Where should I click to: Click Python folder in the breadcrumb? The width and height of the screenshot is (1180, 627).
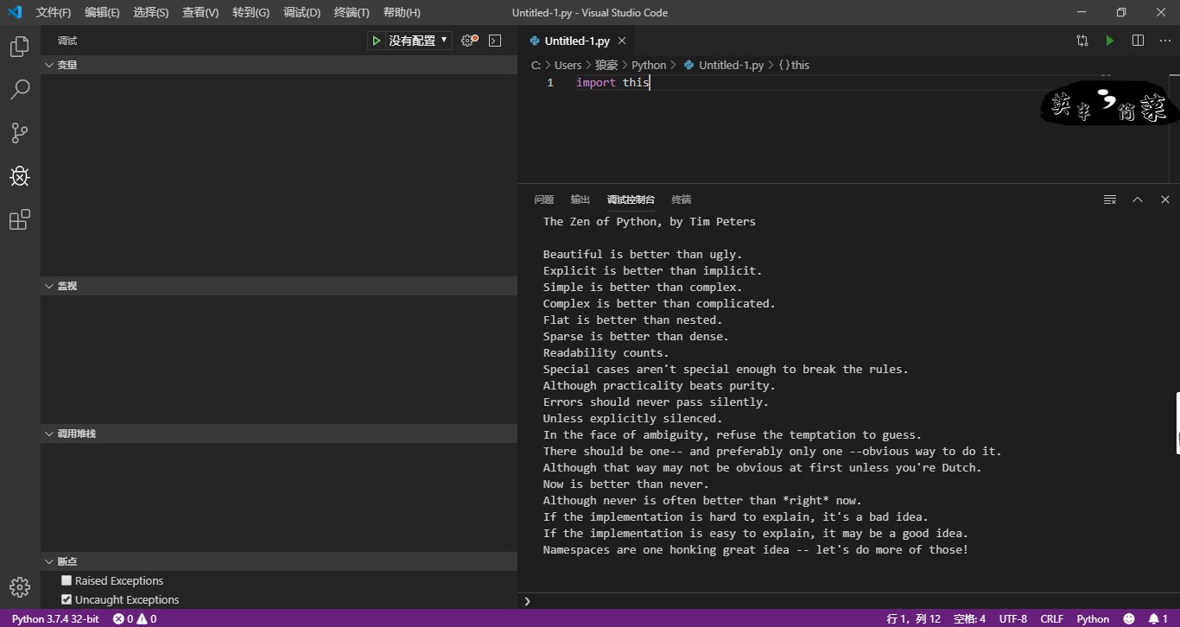pos(649,65)
